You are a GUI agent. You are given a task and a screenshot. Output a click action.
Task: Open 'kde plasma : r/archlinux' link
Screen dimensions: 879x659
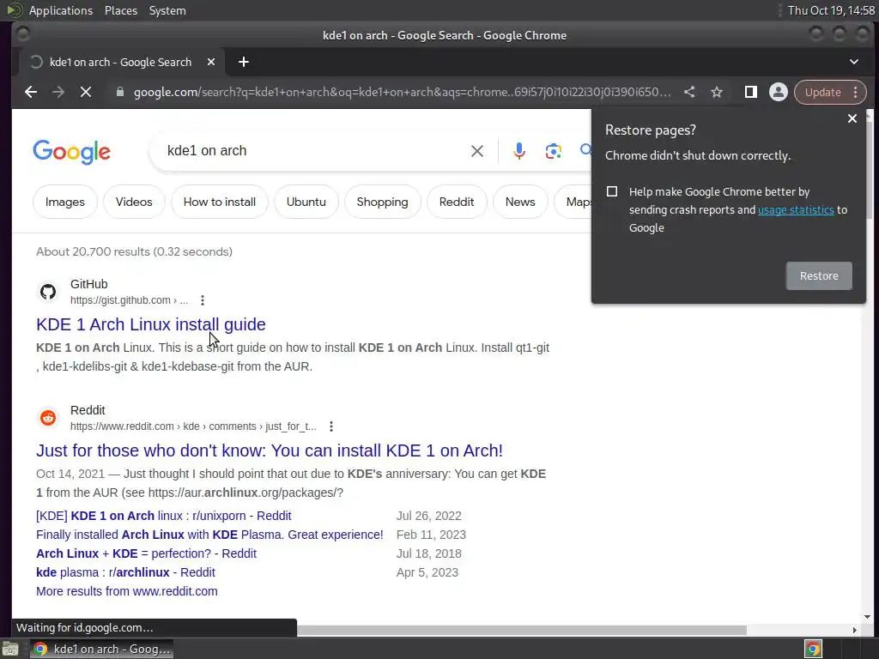coord(125,572)
